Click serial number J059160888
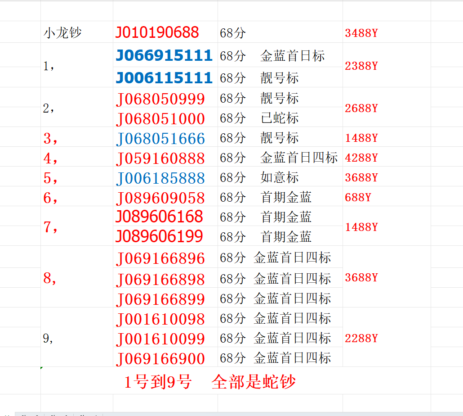463x416 pixels. [160, 158]
